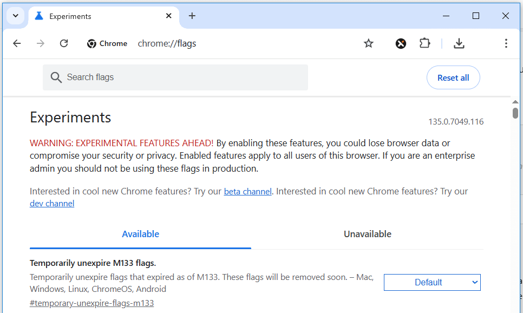The image size is (523, 313).
Task: Close the Experiments tab
Action: (169, 16)
